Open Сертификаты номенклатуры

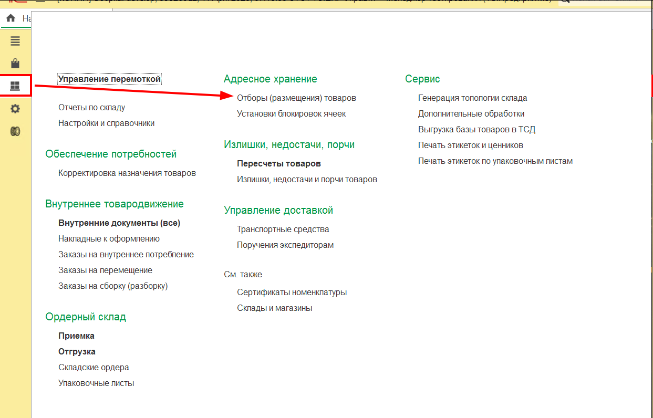pos(292,292)
